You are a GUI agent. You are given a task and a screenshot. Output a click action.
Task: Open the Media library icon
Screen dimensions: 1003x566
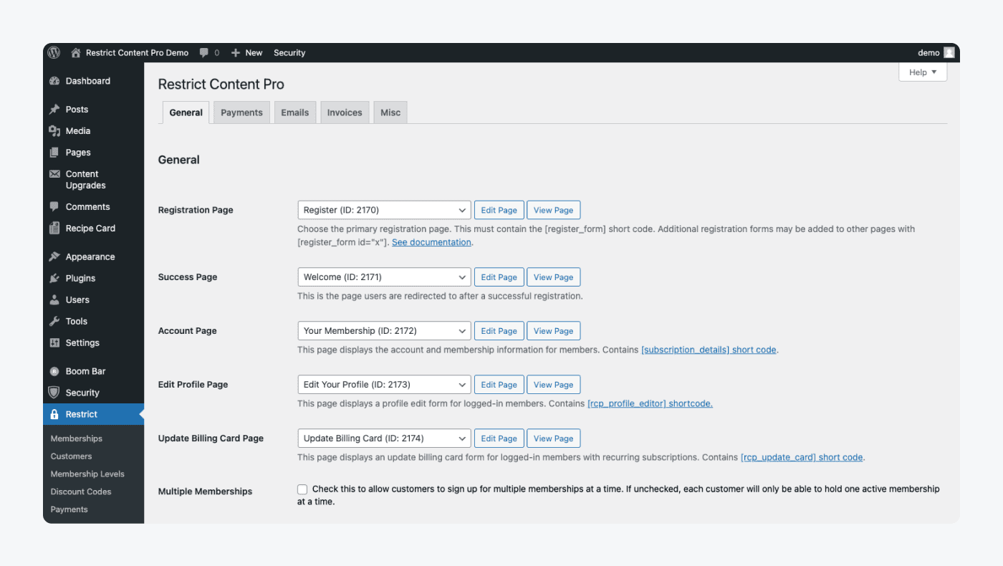click(x=56, y=130)
